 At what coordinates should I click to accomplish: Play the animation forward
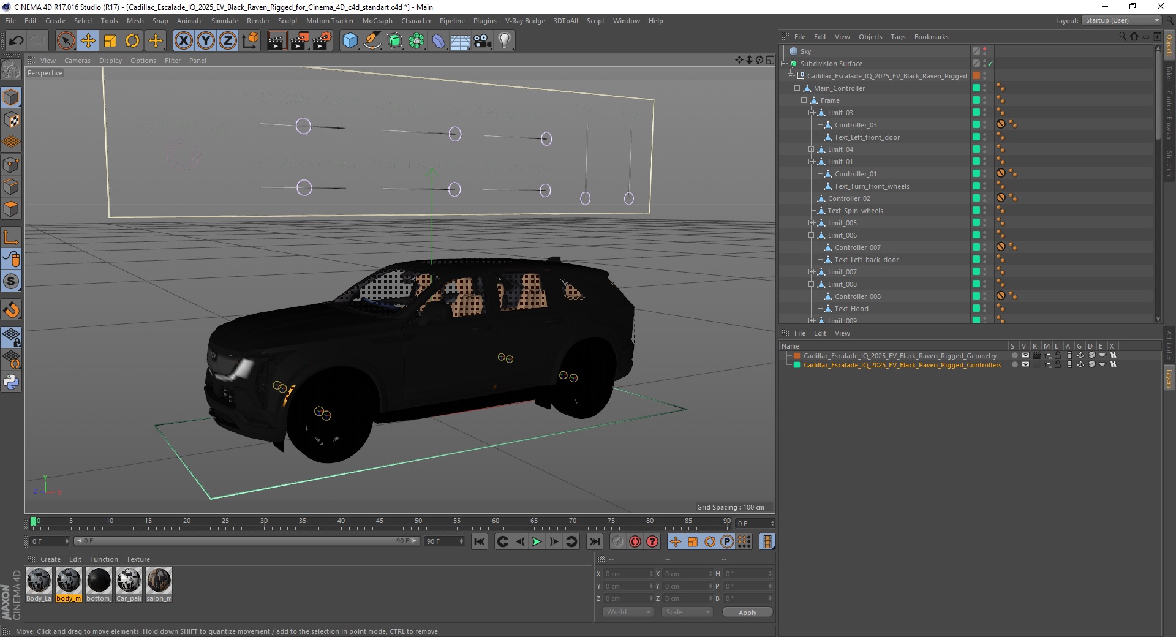pyautogui.click(x=537, y=541)
